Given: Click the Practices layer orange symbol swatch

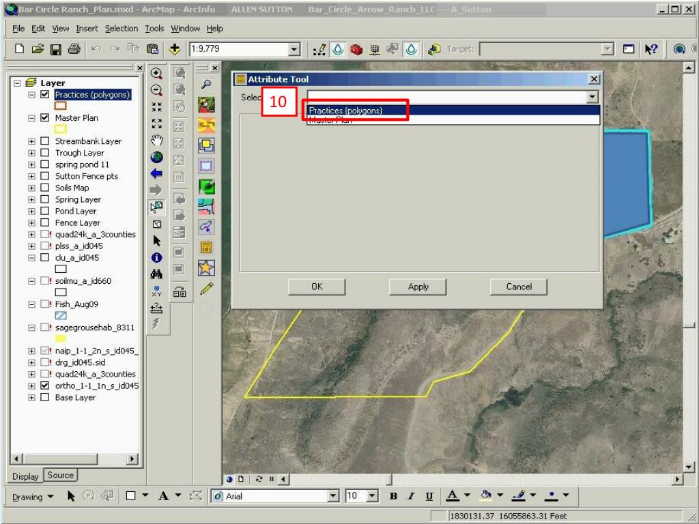Looking at the screenshot, I should pyautogui.click(x=60, y=106).
